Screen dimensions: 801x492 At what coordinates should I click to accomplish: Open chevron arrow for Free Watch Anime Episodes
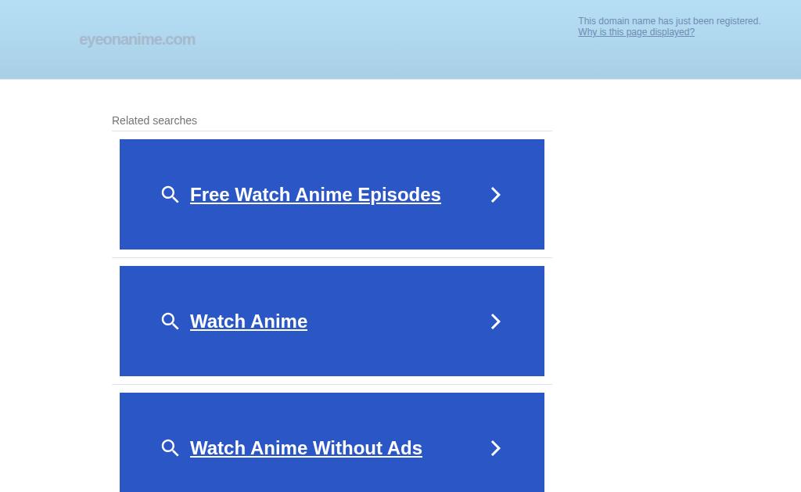pos(495,195)
